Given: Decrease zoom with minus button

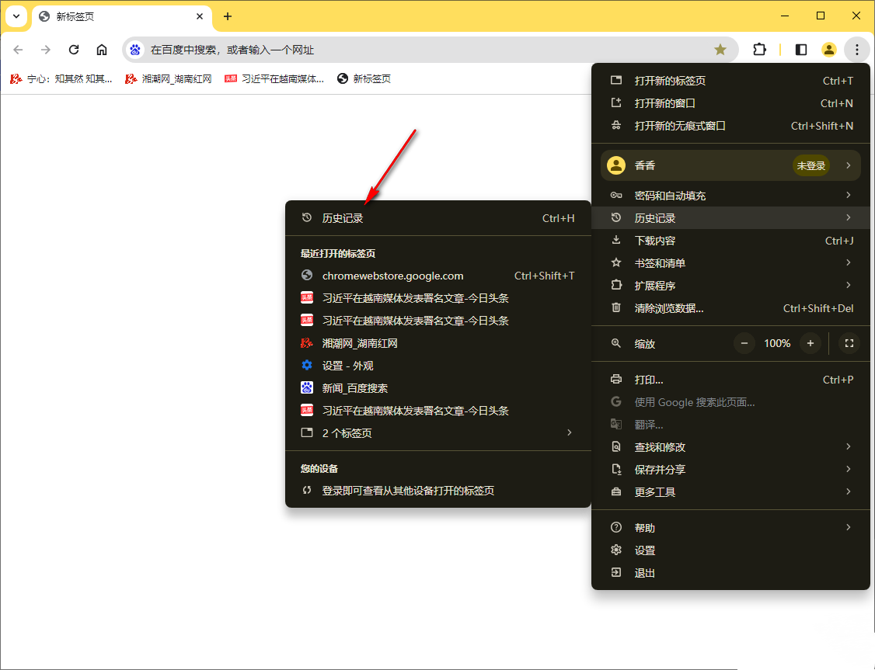Looking at the screenshot, I should click(744, 343).
